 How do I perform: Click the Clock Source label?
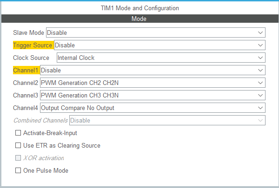(x=31, y=58)
